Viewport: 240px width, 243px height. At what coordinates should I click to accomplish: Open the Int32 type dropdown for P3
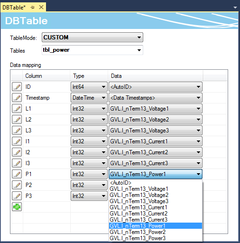[x=89, y=196]
